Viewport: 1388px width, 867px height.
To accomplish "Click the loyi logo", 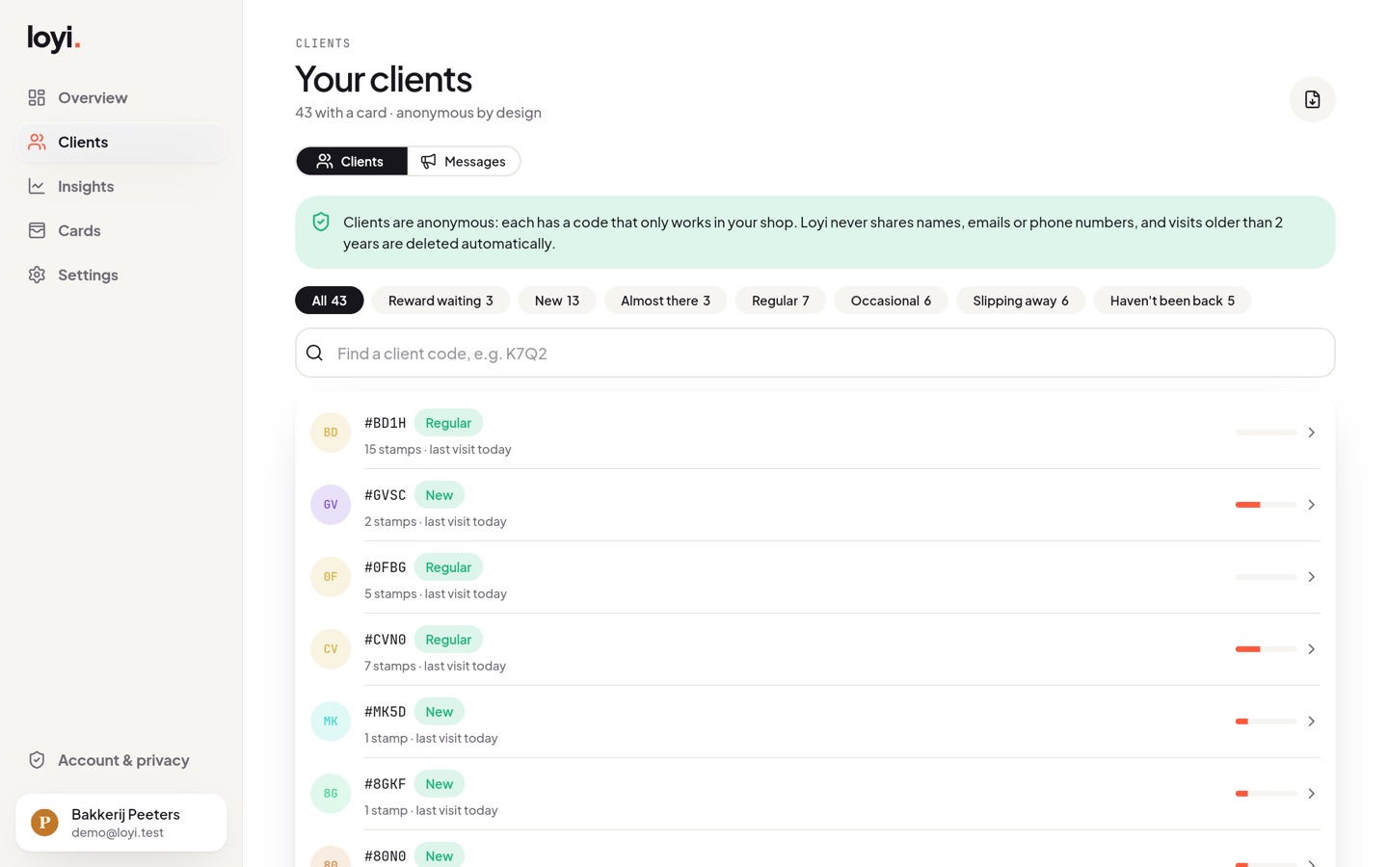I will (54, 39).
